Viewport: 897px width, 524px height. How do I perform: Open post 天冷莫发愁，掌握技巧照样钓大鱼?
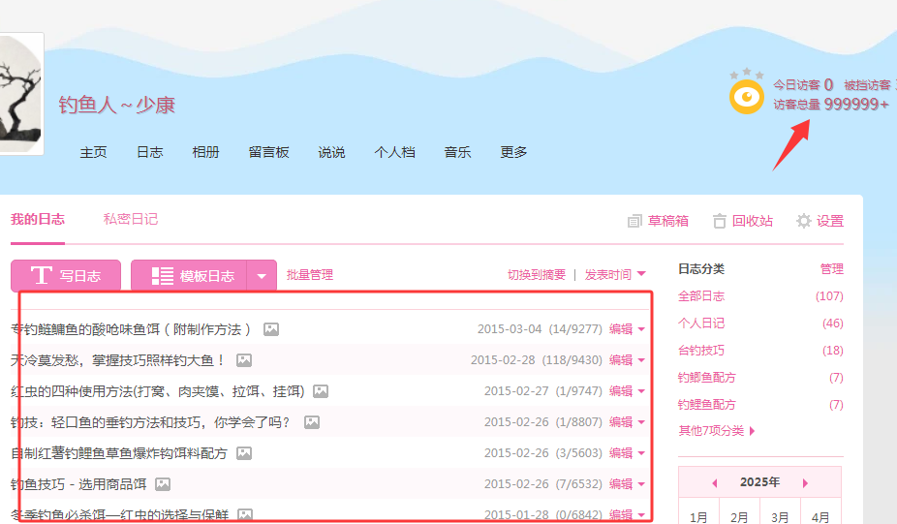117,360
